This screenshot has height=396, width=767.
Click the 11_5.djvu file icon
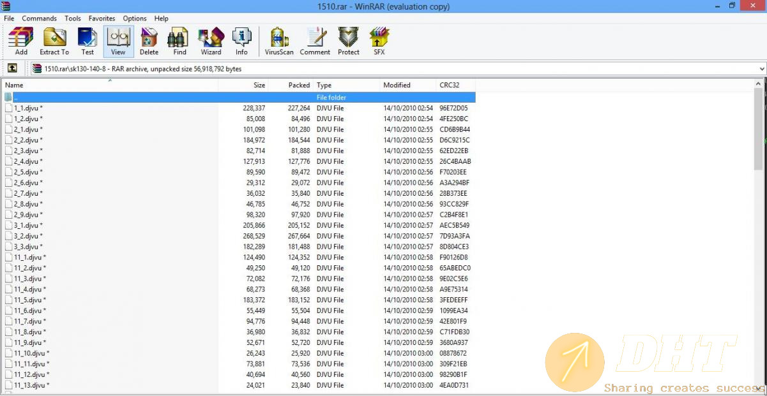8,300
